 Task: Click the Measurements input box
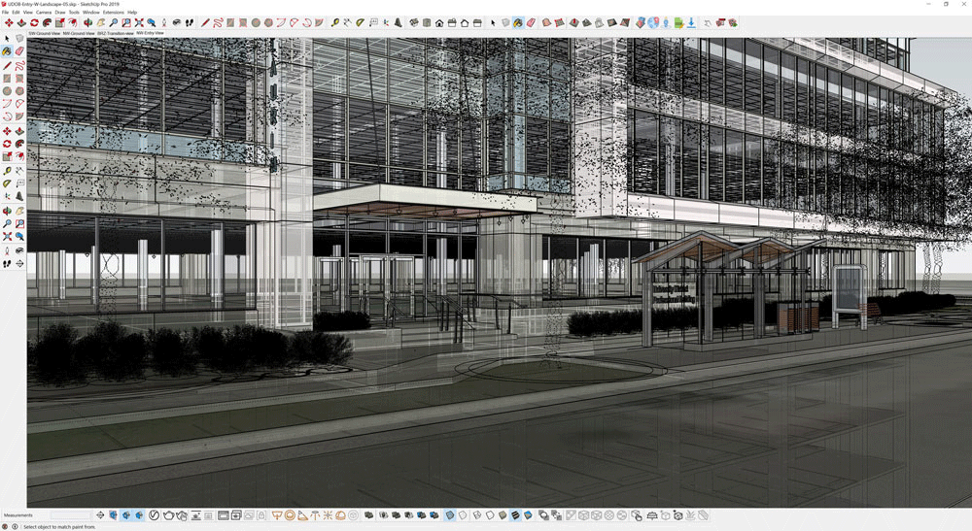click(x=71, y=514)
